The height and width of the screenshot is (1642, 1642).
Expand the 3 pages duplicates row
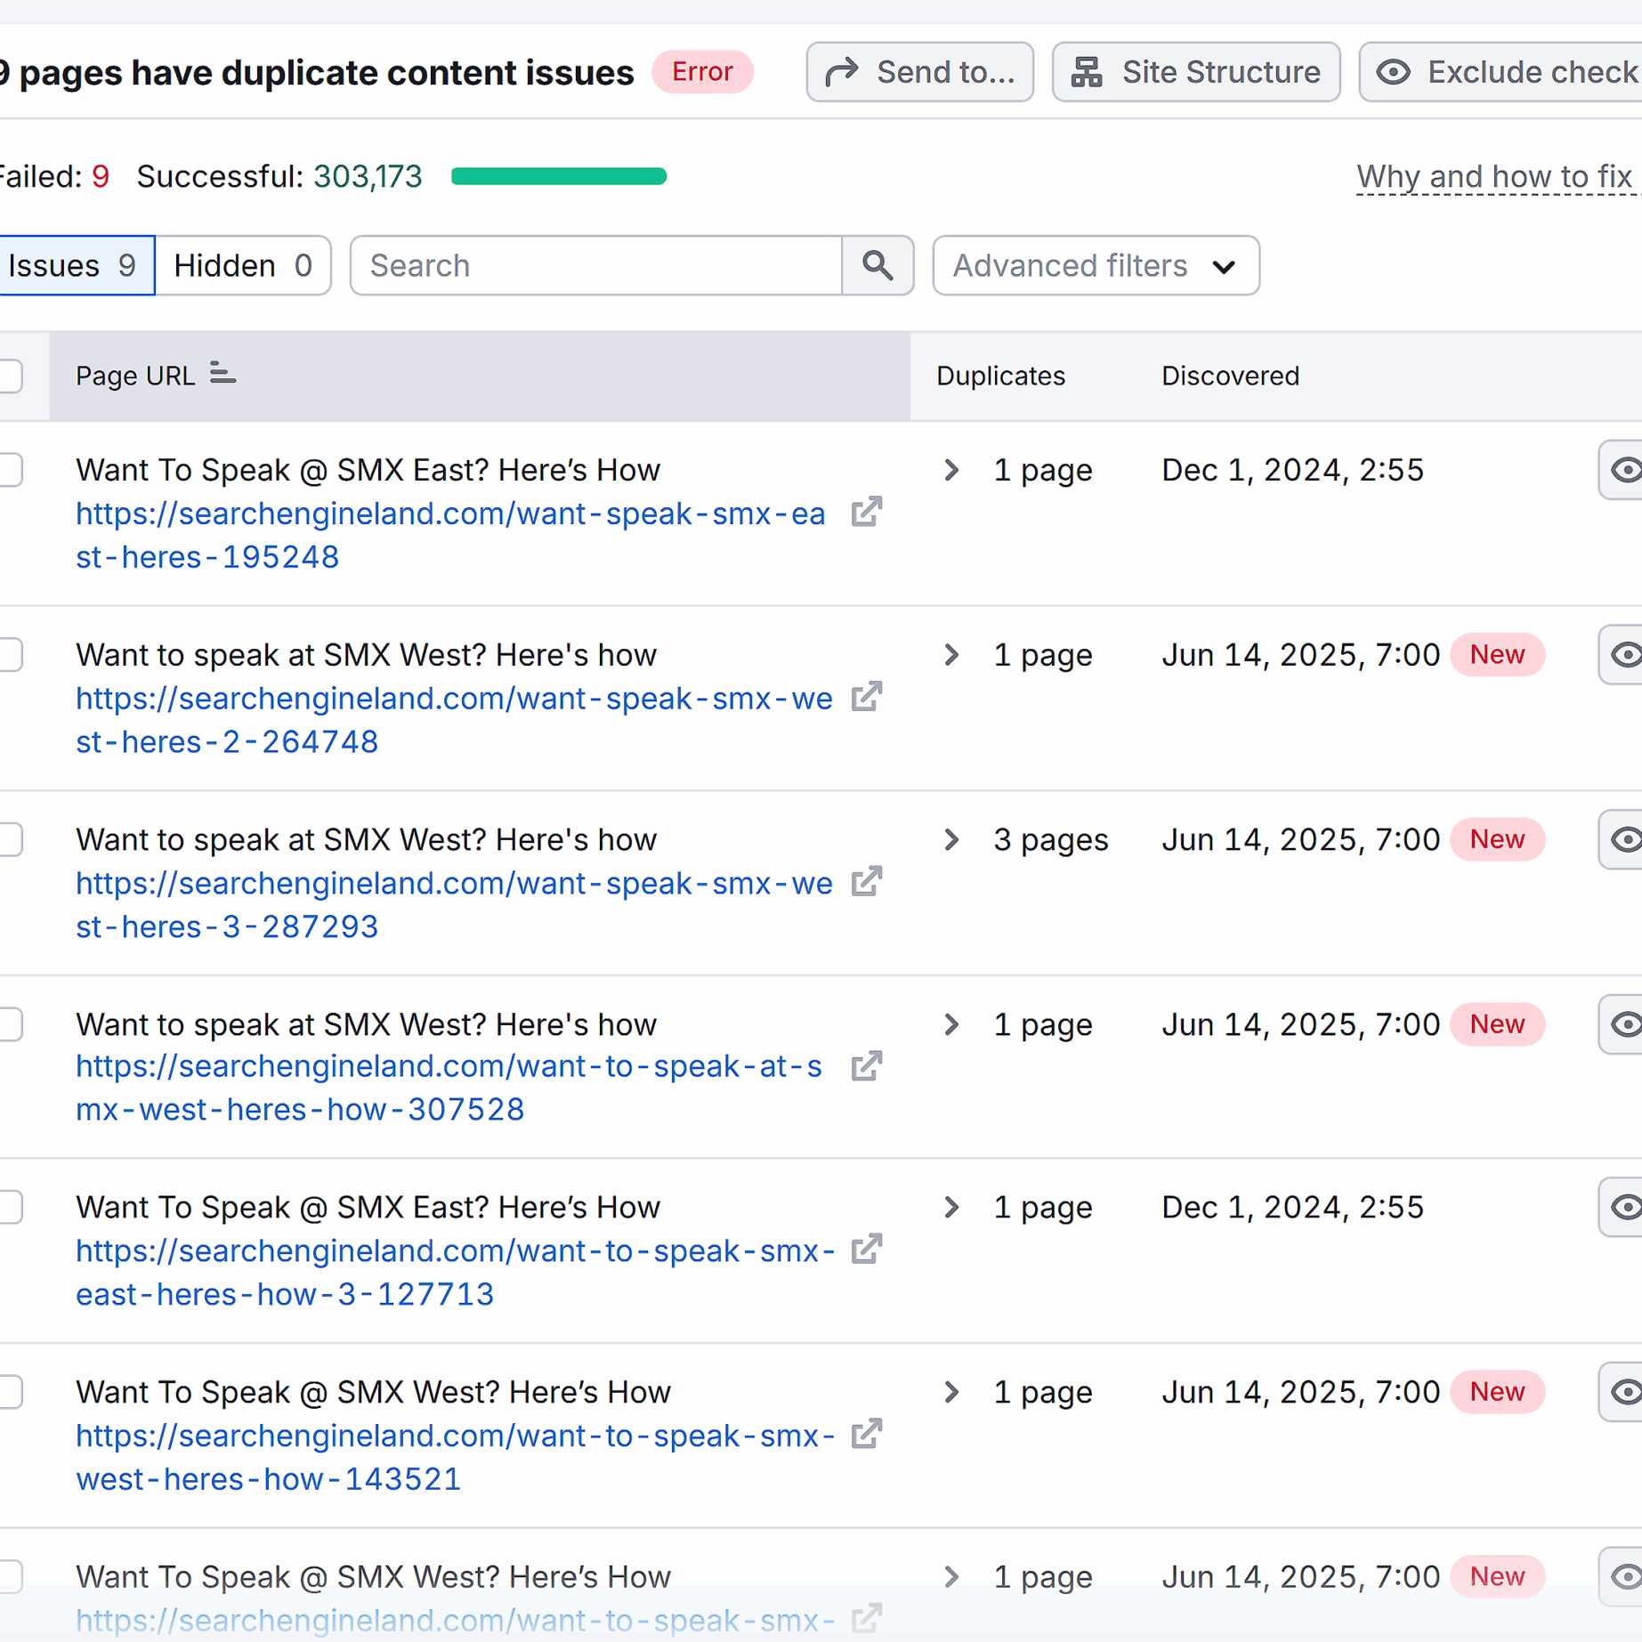coord(951,839)
